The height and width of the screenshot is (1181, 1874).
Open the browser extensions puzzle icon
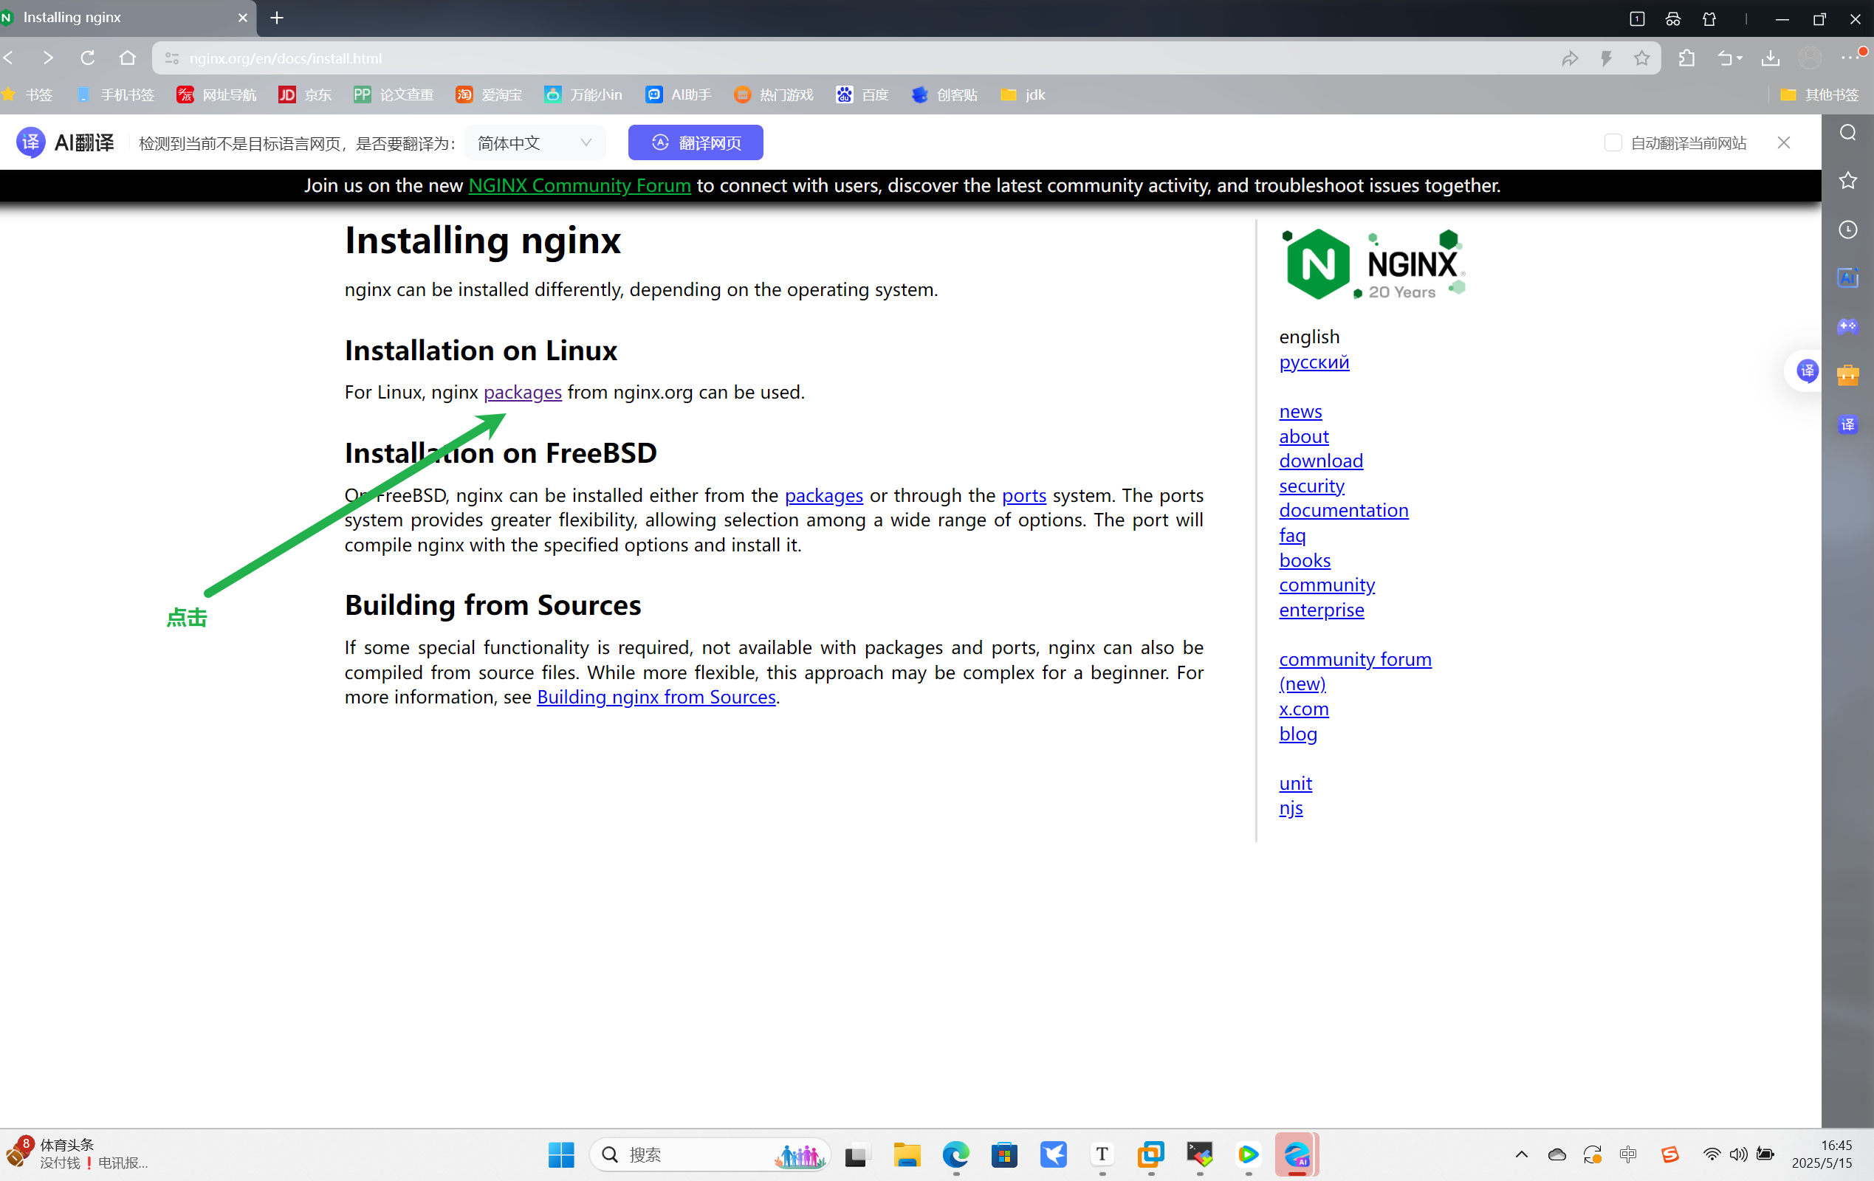[1686, 58]
